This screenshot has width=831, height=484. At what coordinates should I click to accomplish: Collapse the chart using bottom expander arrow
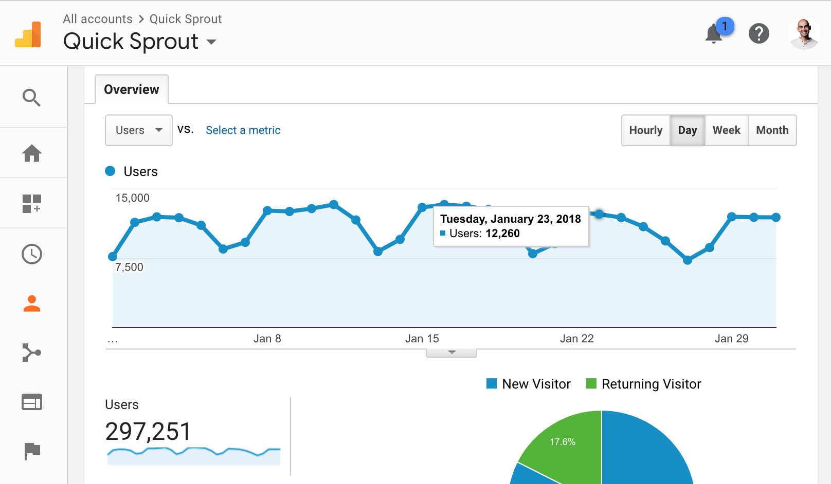(x=451, y=353)
